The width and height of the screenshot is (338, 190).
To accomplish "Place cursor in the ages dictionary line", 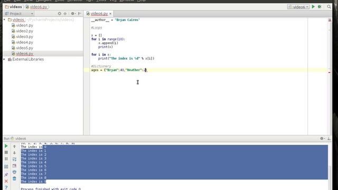I will (x=119, y=70).
